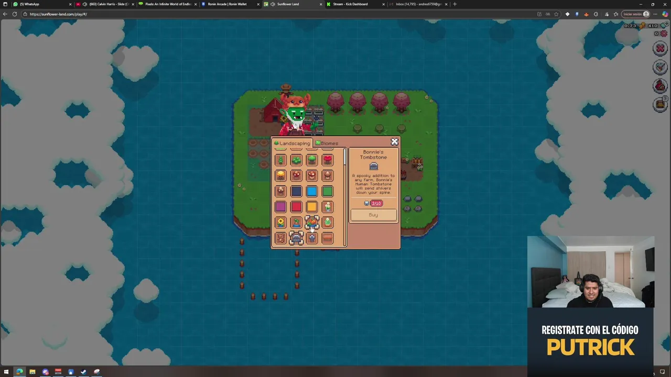Switch to Ronin Arcade wallet tab

(230, 4)
